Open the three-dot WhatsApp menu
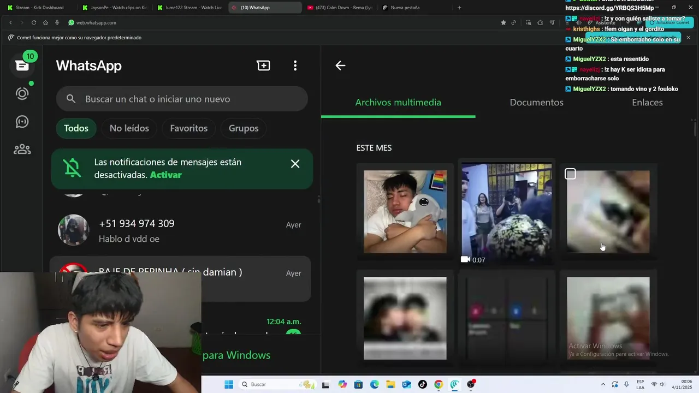The image size is (699, 393). click(x=295, y=65)
